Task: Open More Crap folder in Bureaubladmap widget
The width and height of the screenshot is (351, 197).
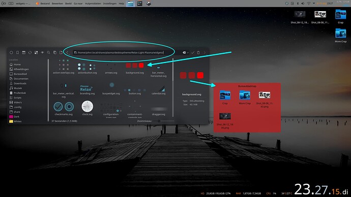Action: (x=245, y=97)
